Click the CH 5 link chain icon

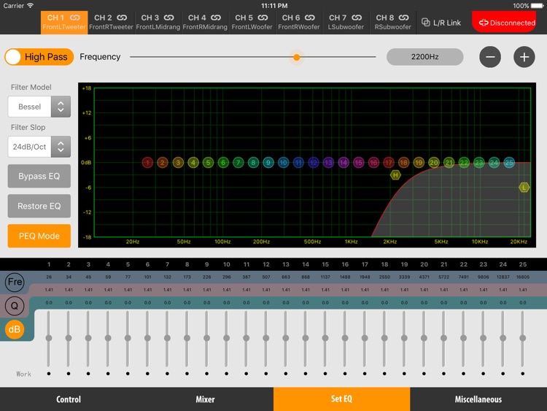[x=263, y=18]
